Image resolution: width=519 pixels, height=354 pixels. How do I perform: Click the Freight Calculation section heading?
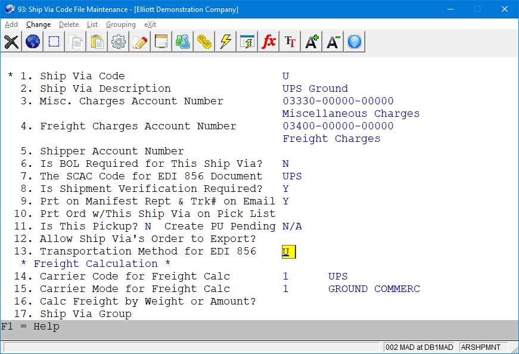(96, 264)
